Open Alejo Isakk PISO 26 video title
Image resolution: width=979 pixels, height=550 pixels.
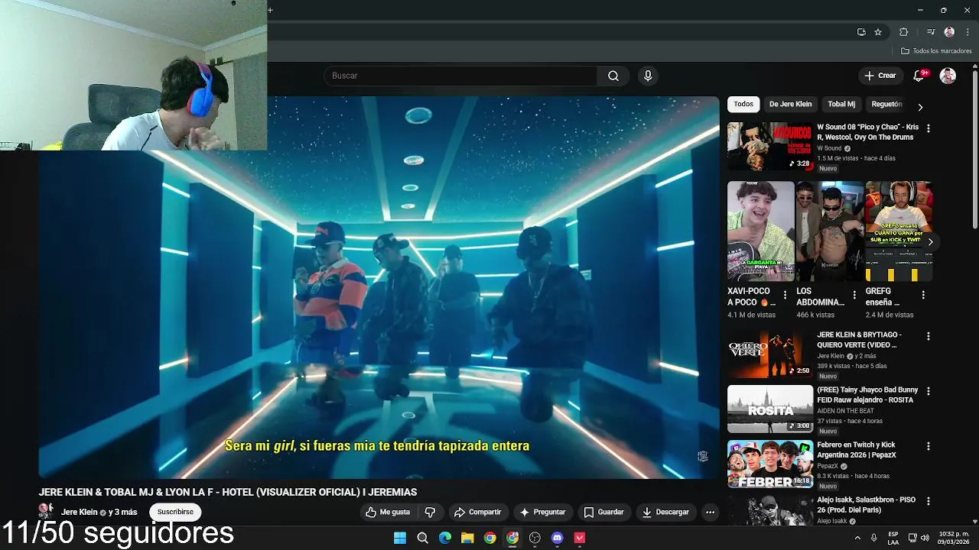(866, 505)
